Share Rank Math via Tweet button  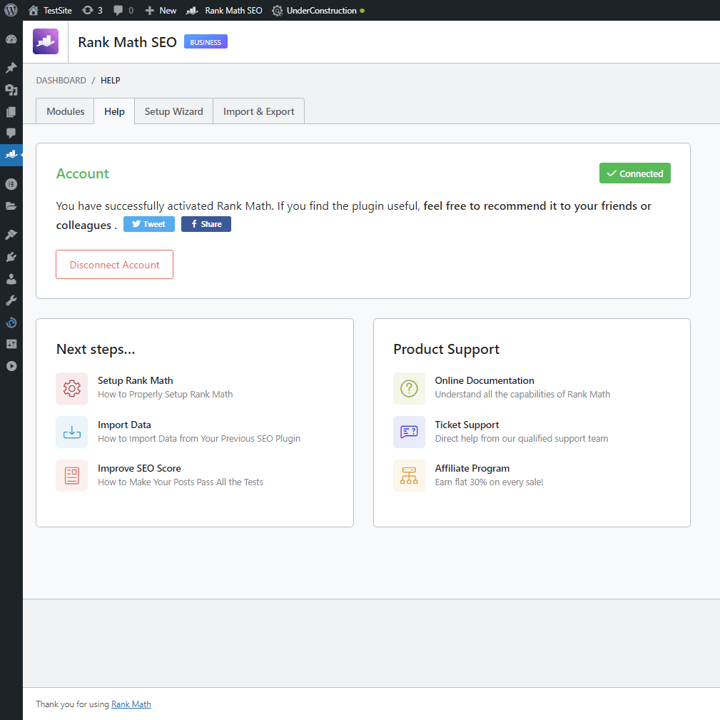tap(148, 224)
